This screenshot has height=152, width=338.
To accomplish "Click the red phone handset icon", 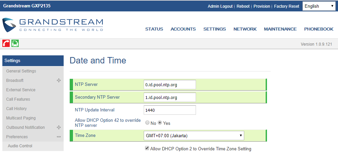I will coord(6,43).
